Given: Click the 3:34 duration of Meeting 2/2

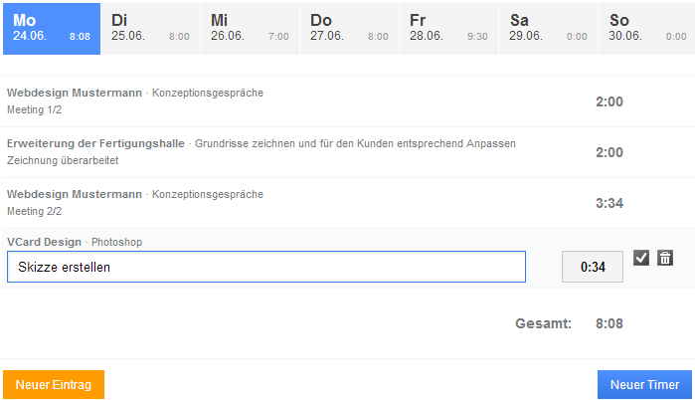Looking at the screenshot, I should click(608, 203).
